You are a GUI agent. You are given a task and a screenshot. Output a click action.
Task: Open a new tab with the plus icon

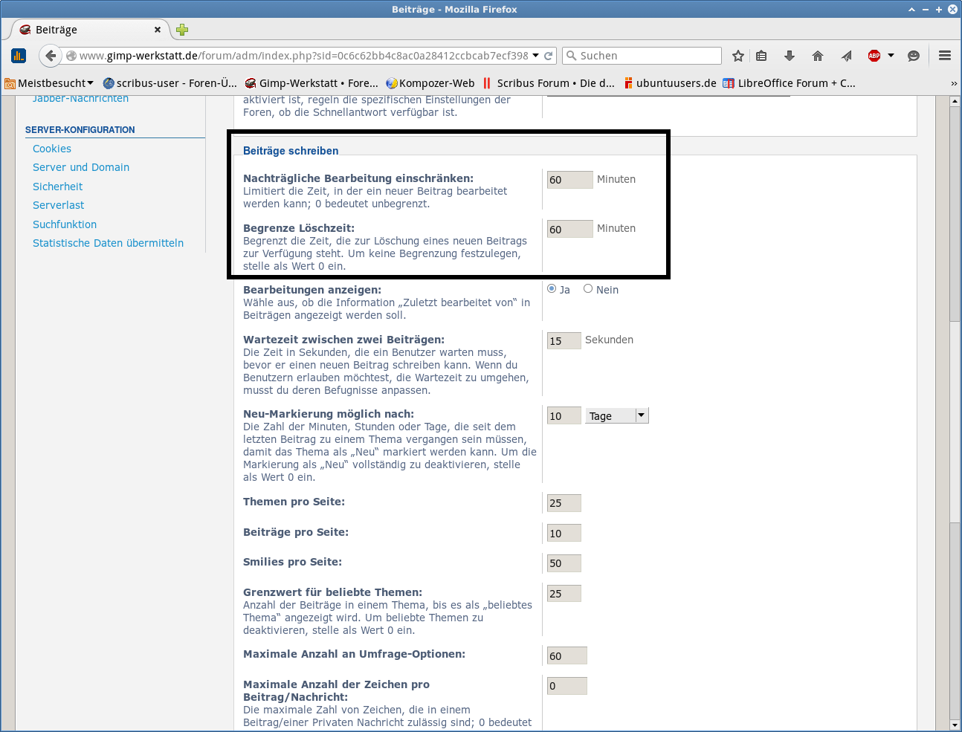(182, 30)
